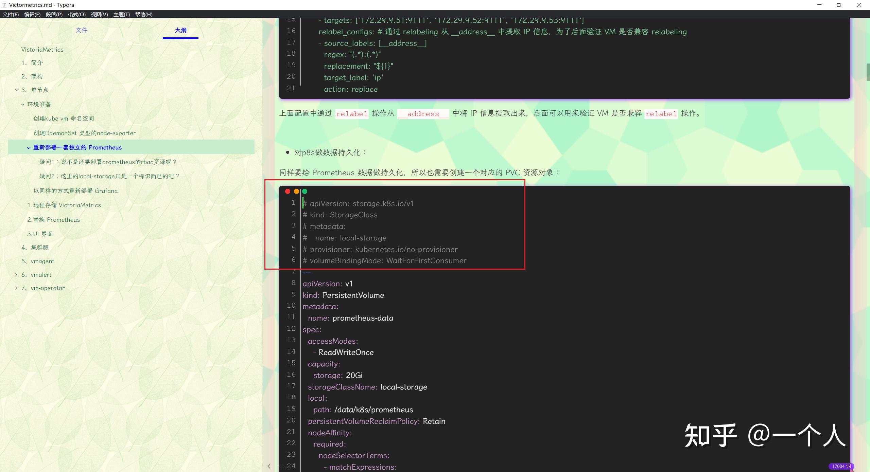Switch to the 大纲 sidebar tab
This screenshot has width=870, height=472.
coord(180,30)
